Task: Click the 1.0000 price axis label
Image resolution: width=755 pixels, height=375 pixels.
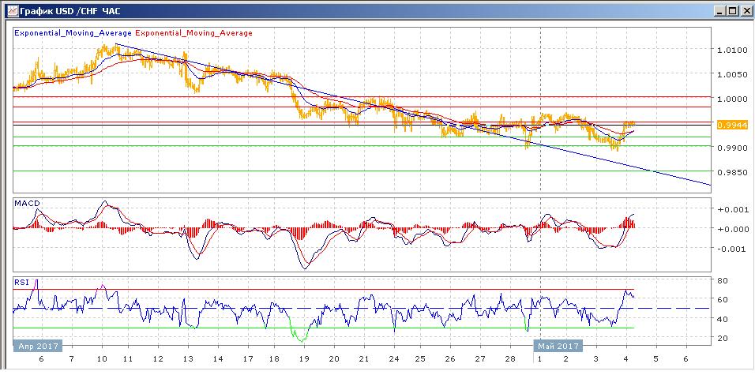Action: [731, 99]
